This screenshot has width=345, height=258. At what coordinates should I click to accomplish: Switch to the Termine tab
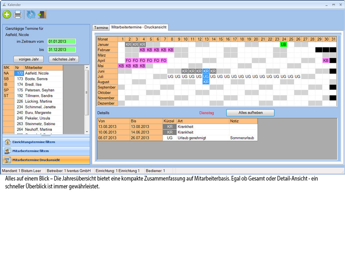pos(101,28)
